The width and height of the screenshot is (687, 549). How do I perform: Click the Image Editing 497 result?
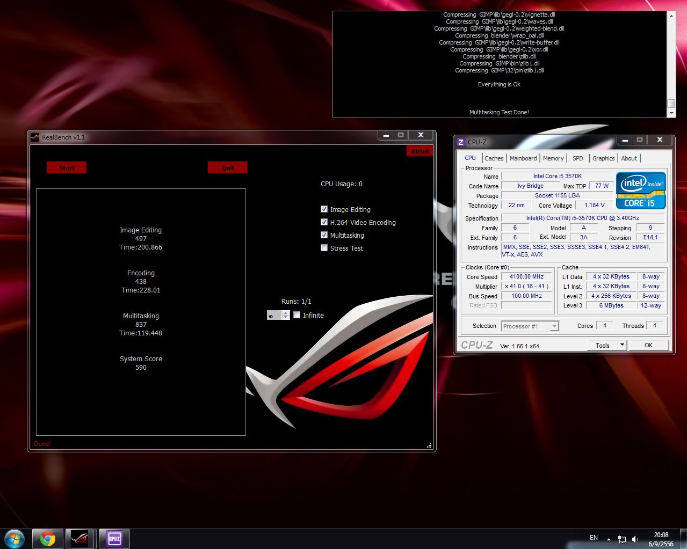141,239
